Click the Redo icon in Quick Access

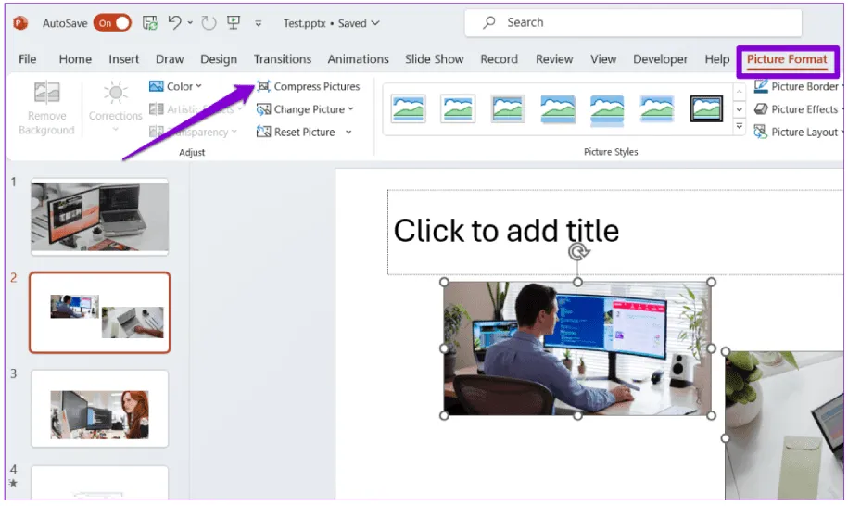pos(209,23)
